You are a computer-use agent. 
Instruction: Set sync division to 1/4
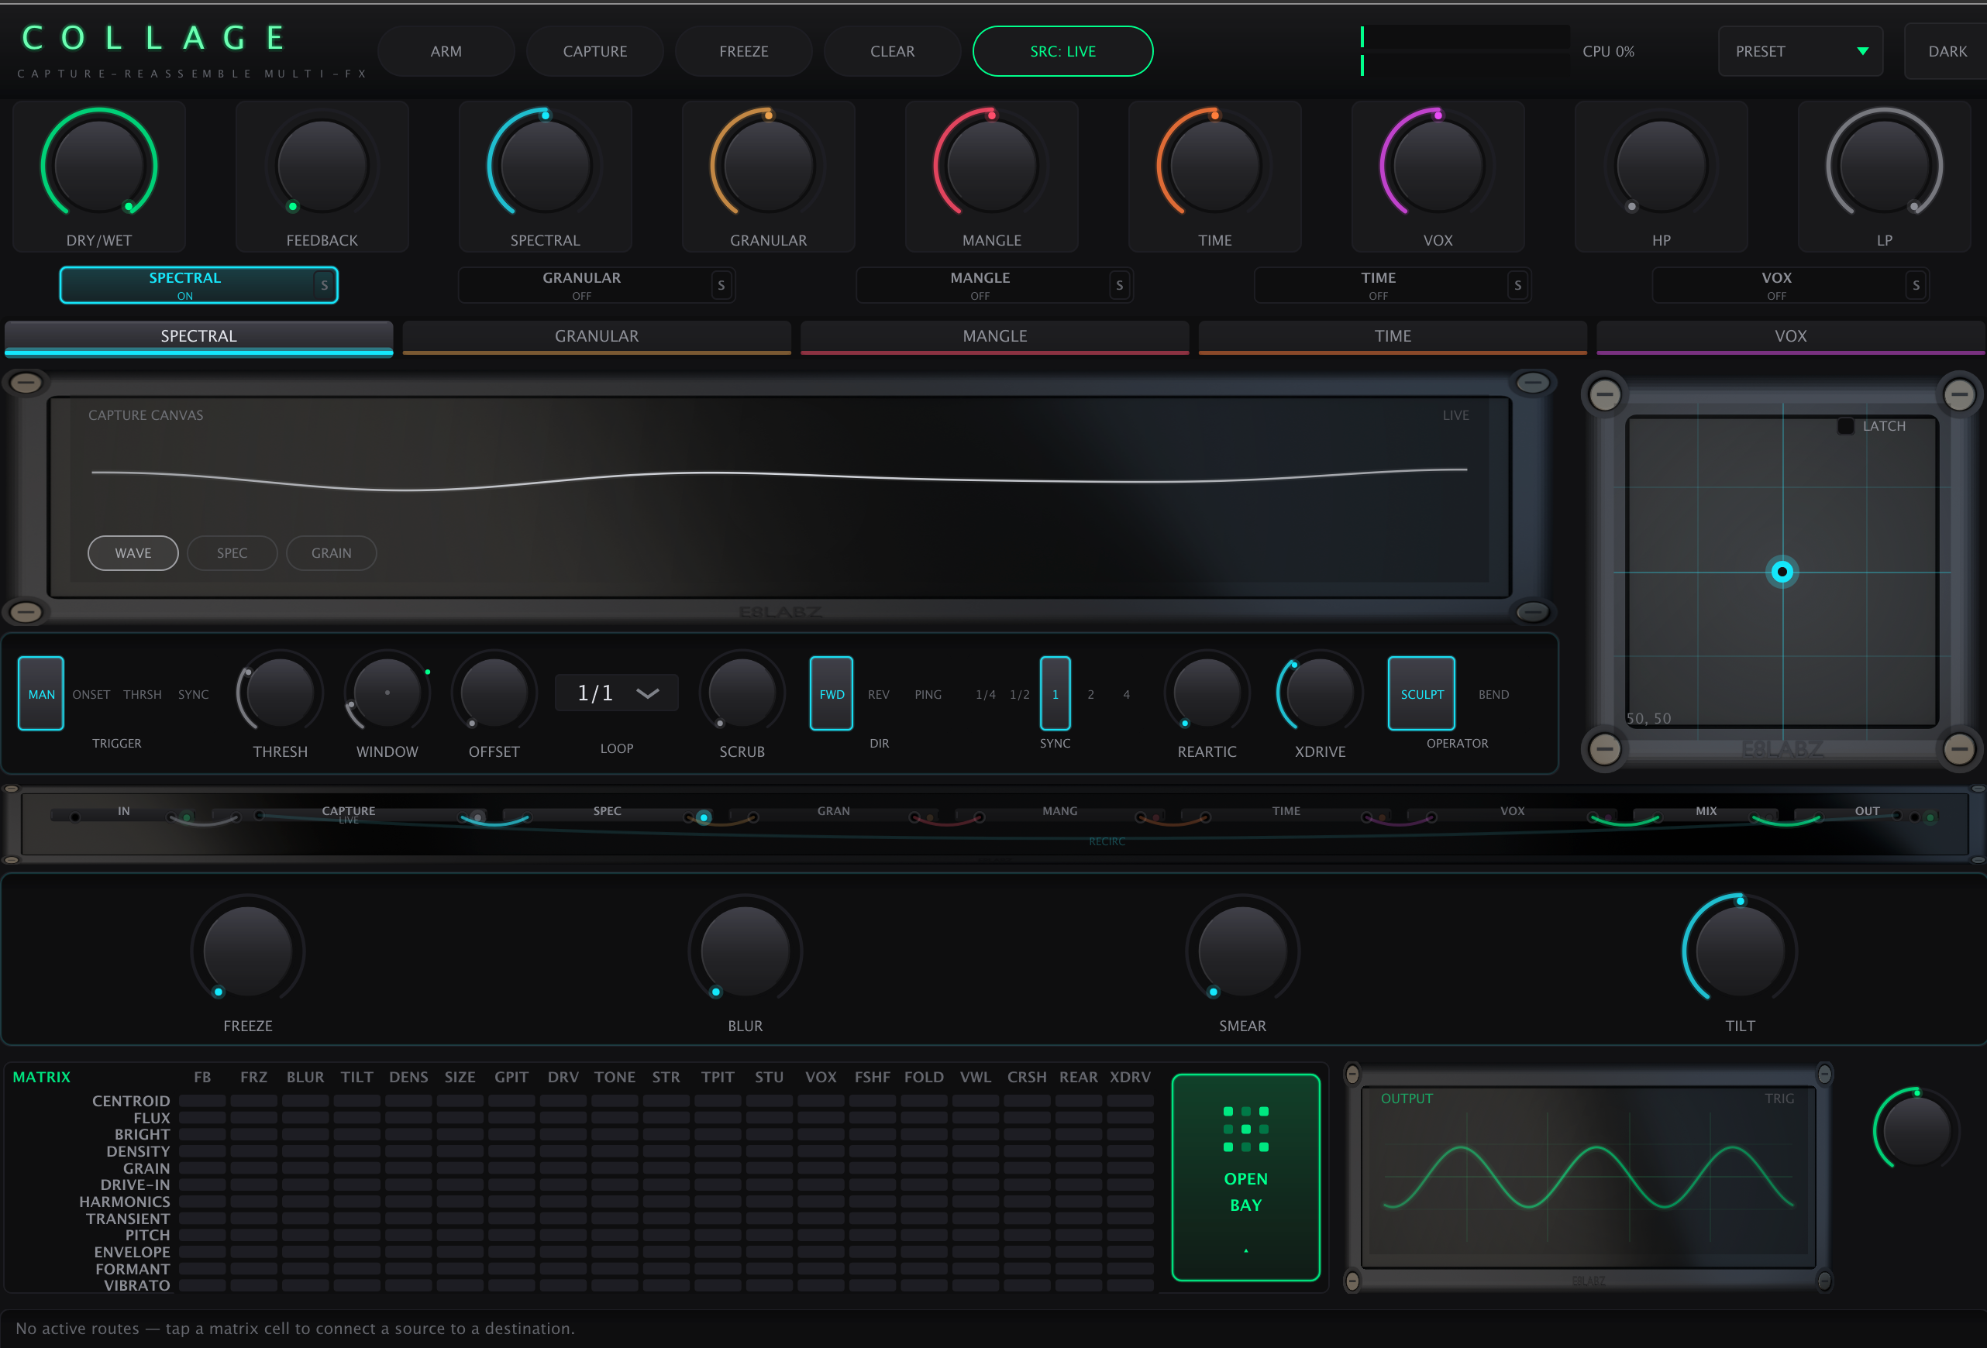pos(985,694)
